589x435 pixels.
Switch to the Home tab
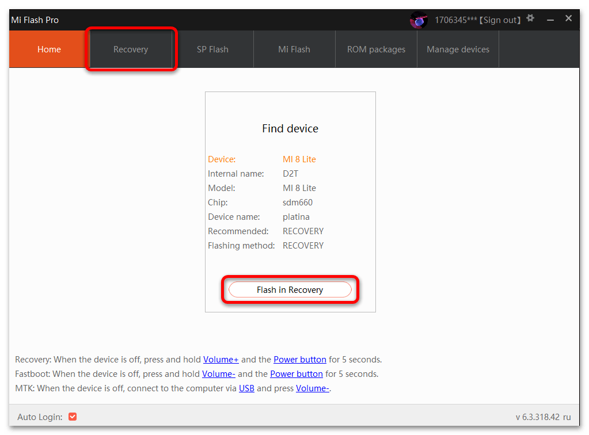pyautogui.click(x=49, y=49)
